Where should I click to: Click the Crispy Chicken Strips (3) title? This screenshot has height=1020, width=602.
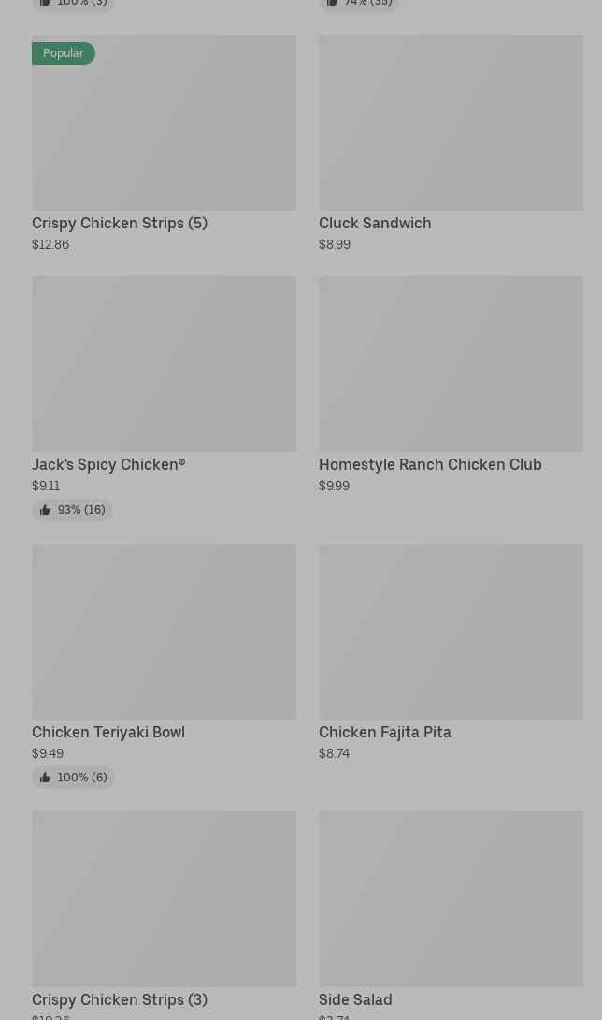coord(120,1000)
